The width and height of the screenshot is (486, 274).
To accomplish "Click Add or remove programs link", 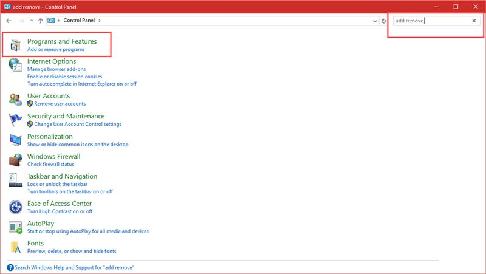I will pyautogui.click(x=56, y=49).
